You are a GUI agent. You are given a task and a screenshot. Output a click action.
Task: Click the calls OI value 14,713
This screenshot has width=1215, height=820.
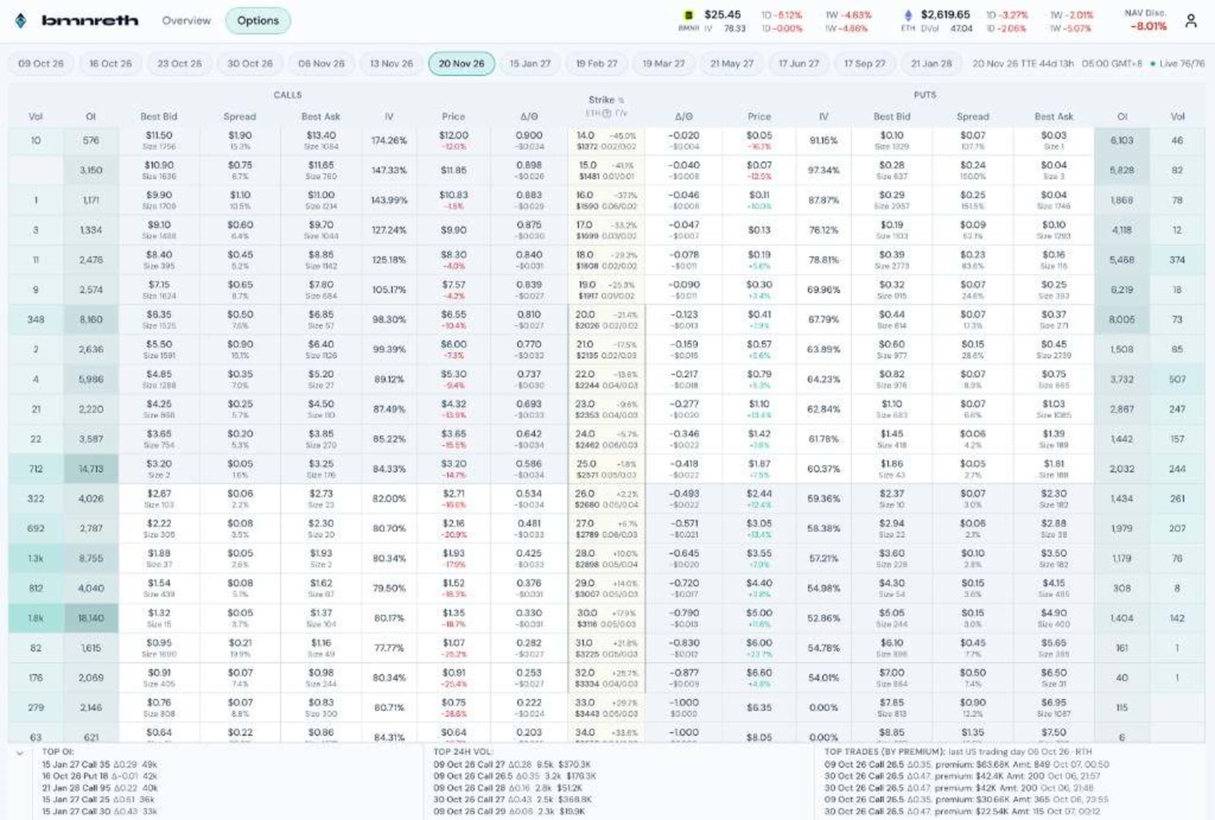click(x=91, y=469)
